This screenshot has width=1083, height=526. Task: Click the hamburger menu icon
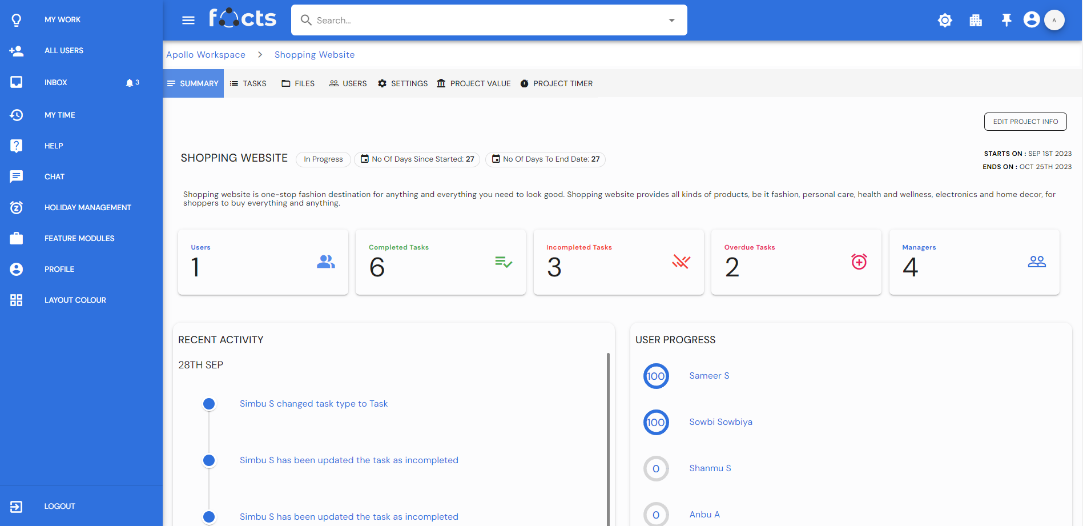(188, 21)
